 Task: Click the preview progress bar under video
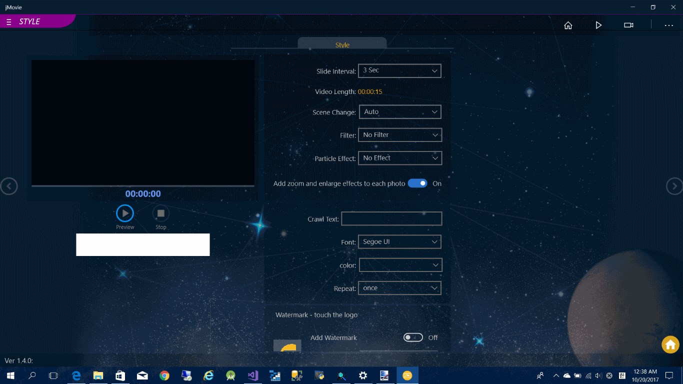pyautogui.click(x=143, y=186)
